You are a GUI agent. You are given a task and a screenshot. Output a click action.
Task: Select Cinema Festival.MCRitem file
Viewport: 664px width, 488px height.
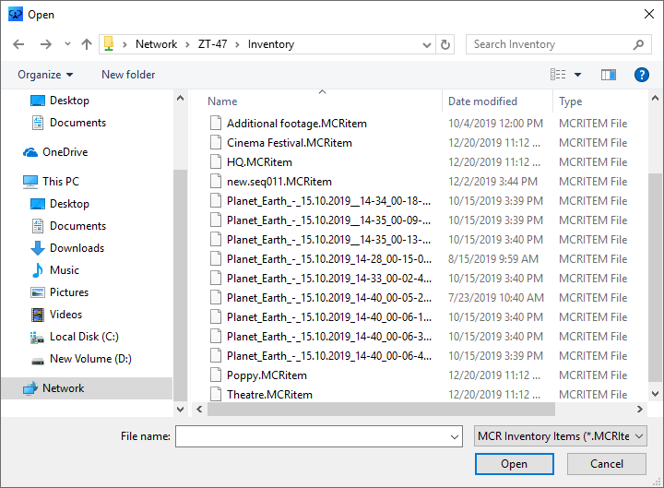click(x=290, y=143)
